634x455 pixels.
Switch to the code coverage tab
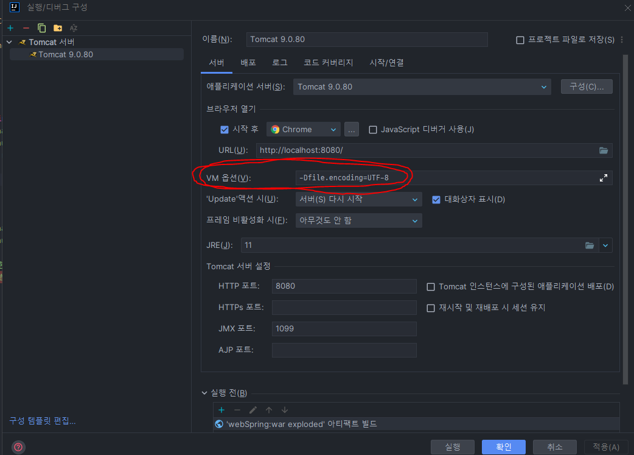click(328, 63)
